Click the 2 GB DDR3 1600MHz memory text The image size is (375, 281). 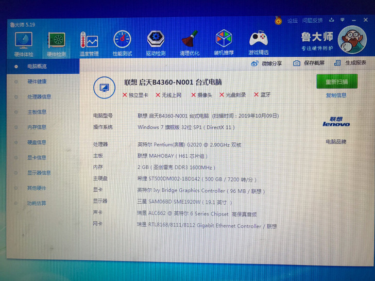click(x=176, y=167)
